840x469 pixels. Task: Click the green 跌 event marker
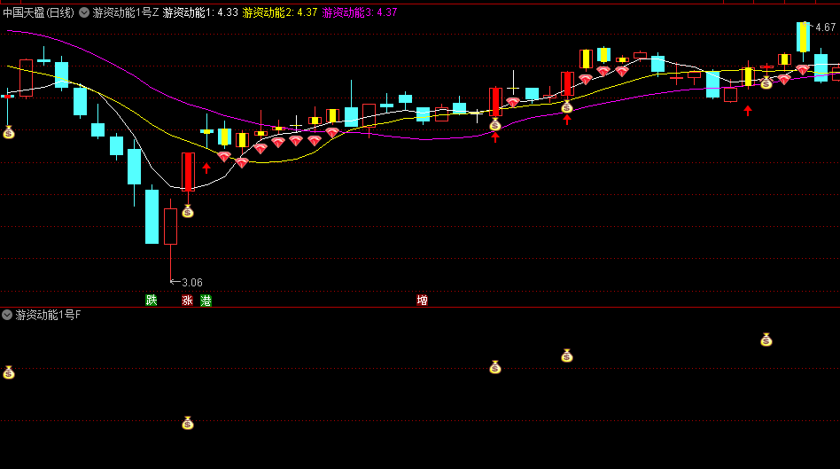(152, 301)
